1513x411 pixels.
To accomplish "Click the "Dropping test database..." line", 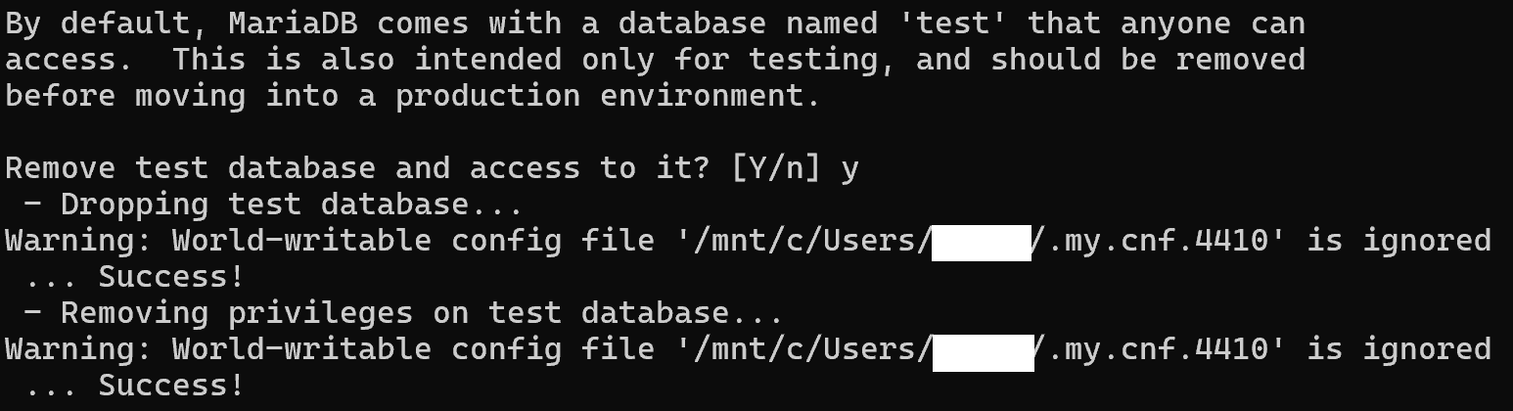I will 291,205.
